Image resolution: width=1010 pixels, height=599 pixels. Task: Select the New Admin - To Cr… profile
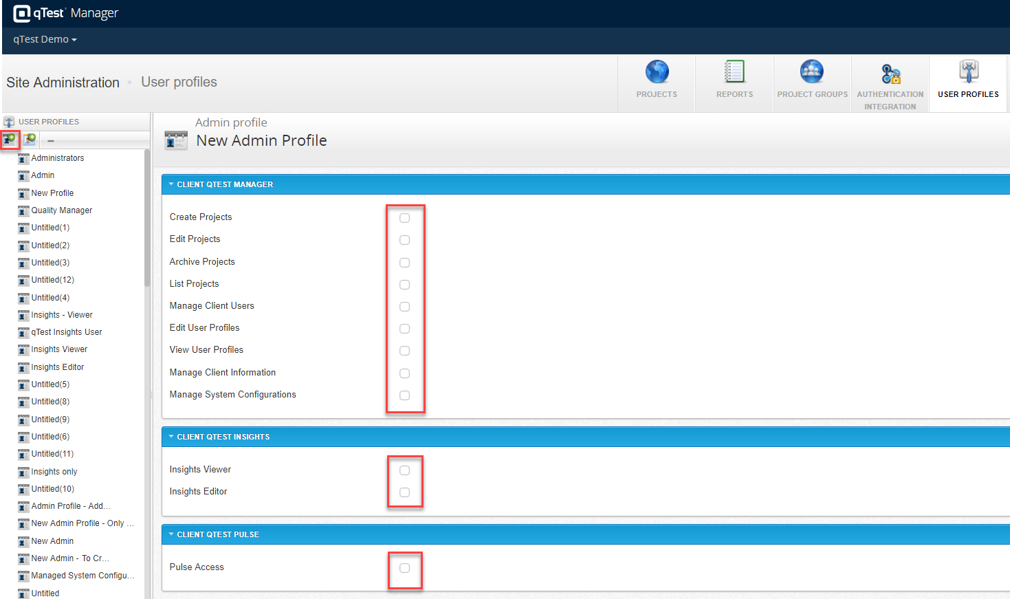point(70,558)
